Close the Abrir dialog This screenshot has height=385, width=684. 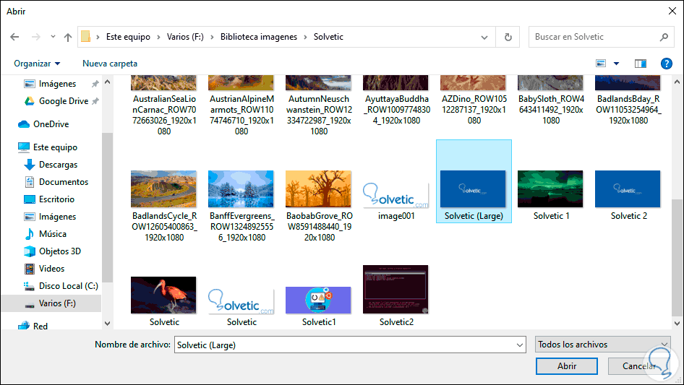[x=672, y=11]
